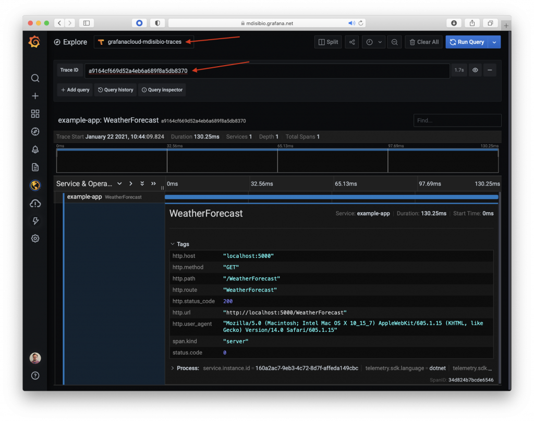Image resolution: width=534 pixels, height=421 pixels.
Task: Click Add query button
Action: point(75,90)
